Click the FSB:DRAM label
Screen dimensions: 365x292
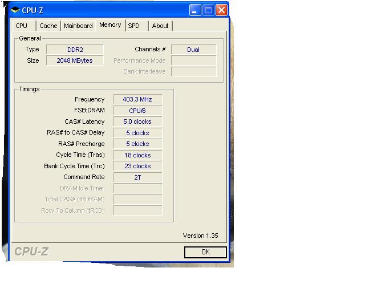point(90,110)
